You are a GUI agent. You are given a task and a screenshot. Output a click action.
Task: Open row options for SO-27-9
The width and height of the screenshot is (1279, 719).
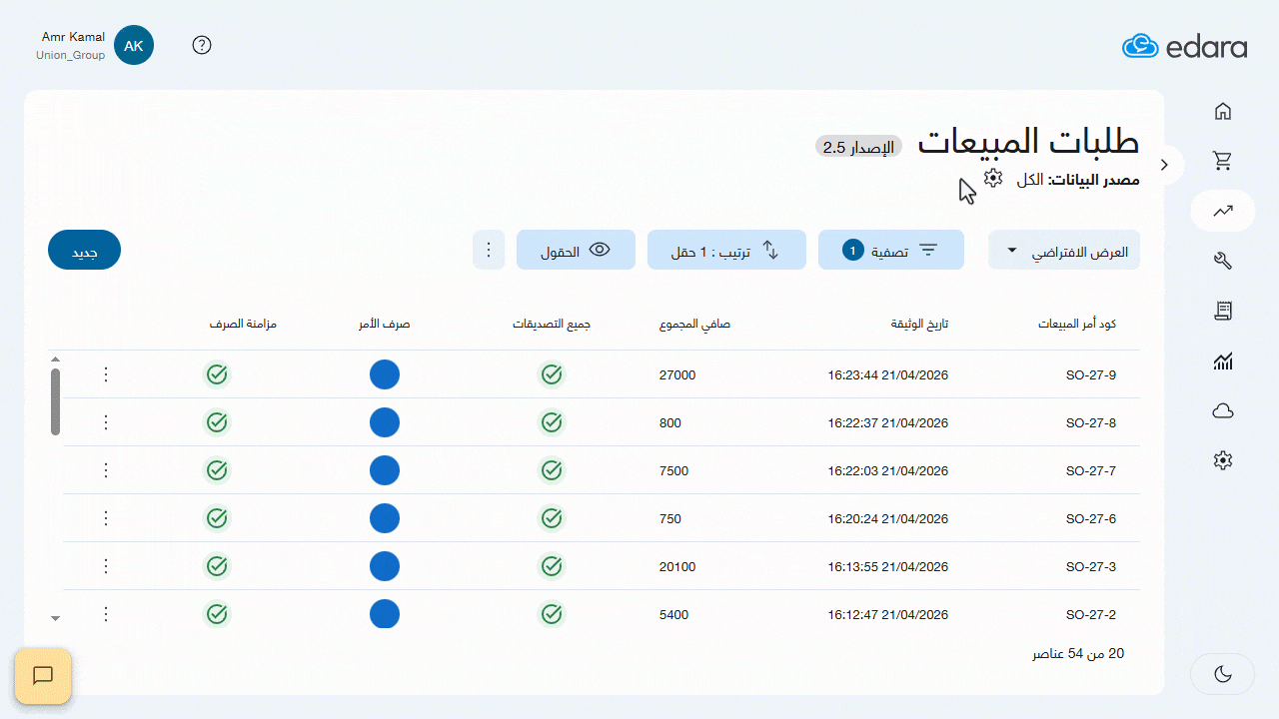point(107,375)
